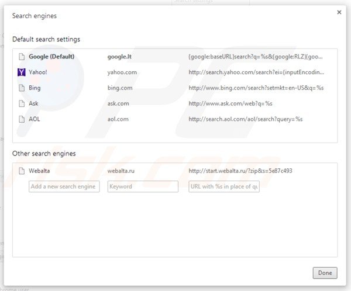351x291 pixels.
Task: Click the search.aol.com URL text
Action: click(246, 119)
